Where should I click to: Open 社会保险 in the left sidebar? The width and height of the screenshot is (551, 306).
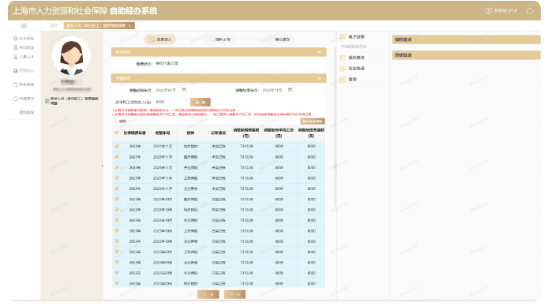[24, 38]
